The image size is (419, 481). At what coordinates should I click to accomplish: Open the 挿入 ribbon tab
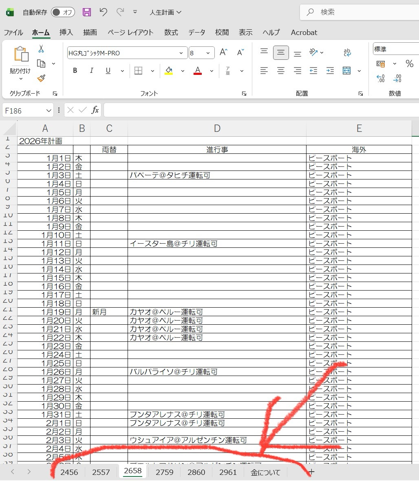(66, 33)
